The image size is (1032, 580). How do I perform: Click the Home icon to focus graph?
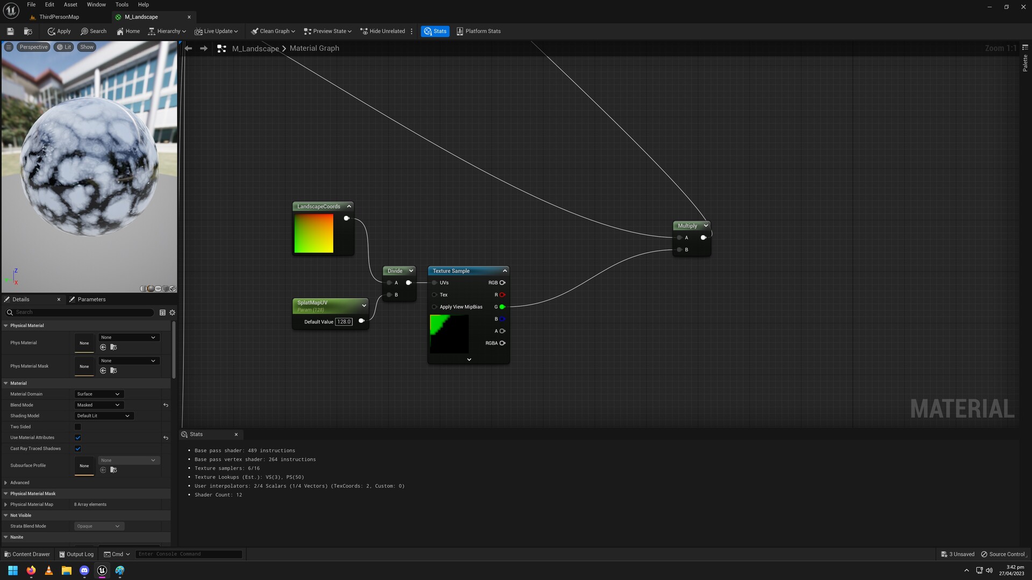(128, 31)
